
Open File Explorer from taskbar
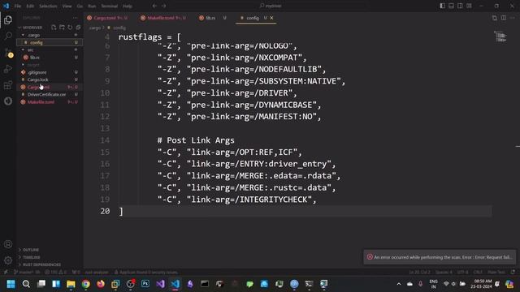click(71, 284)
